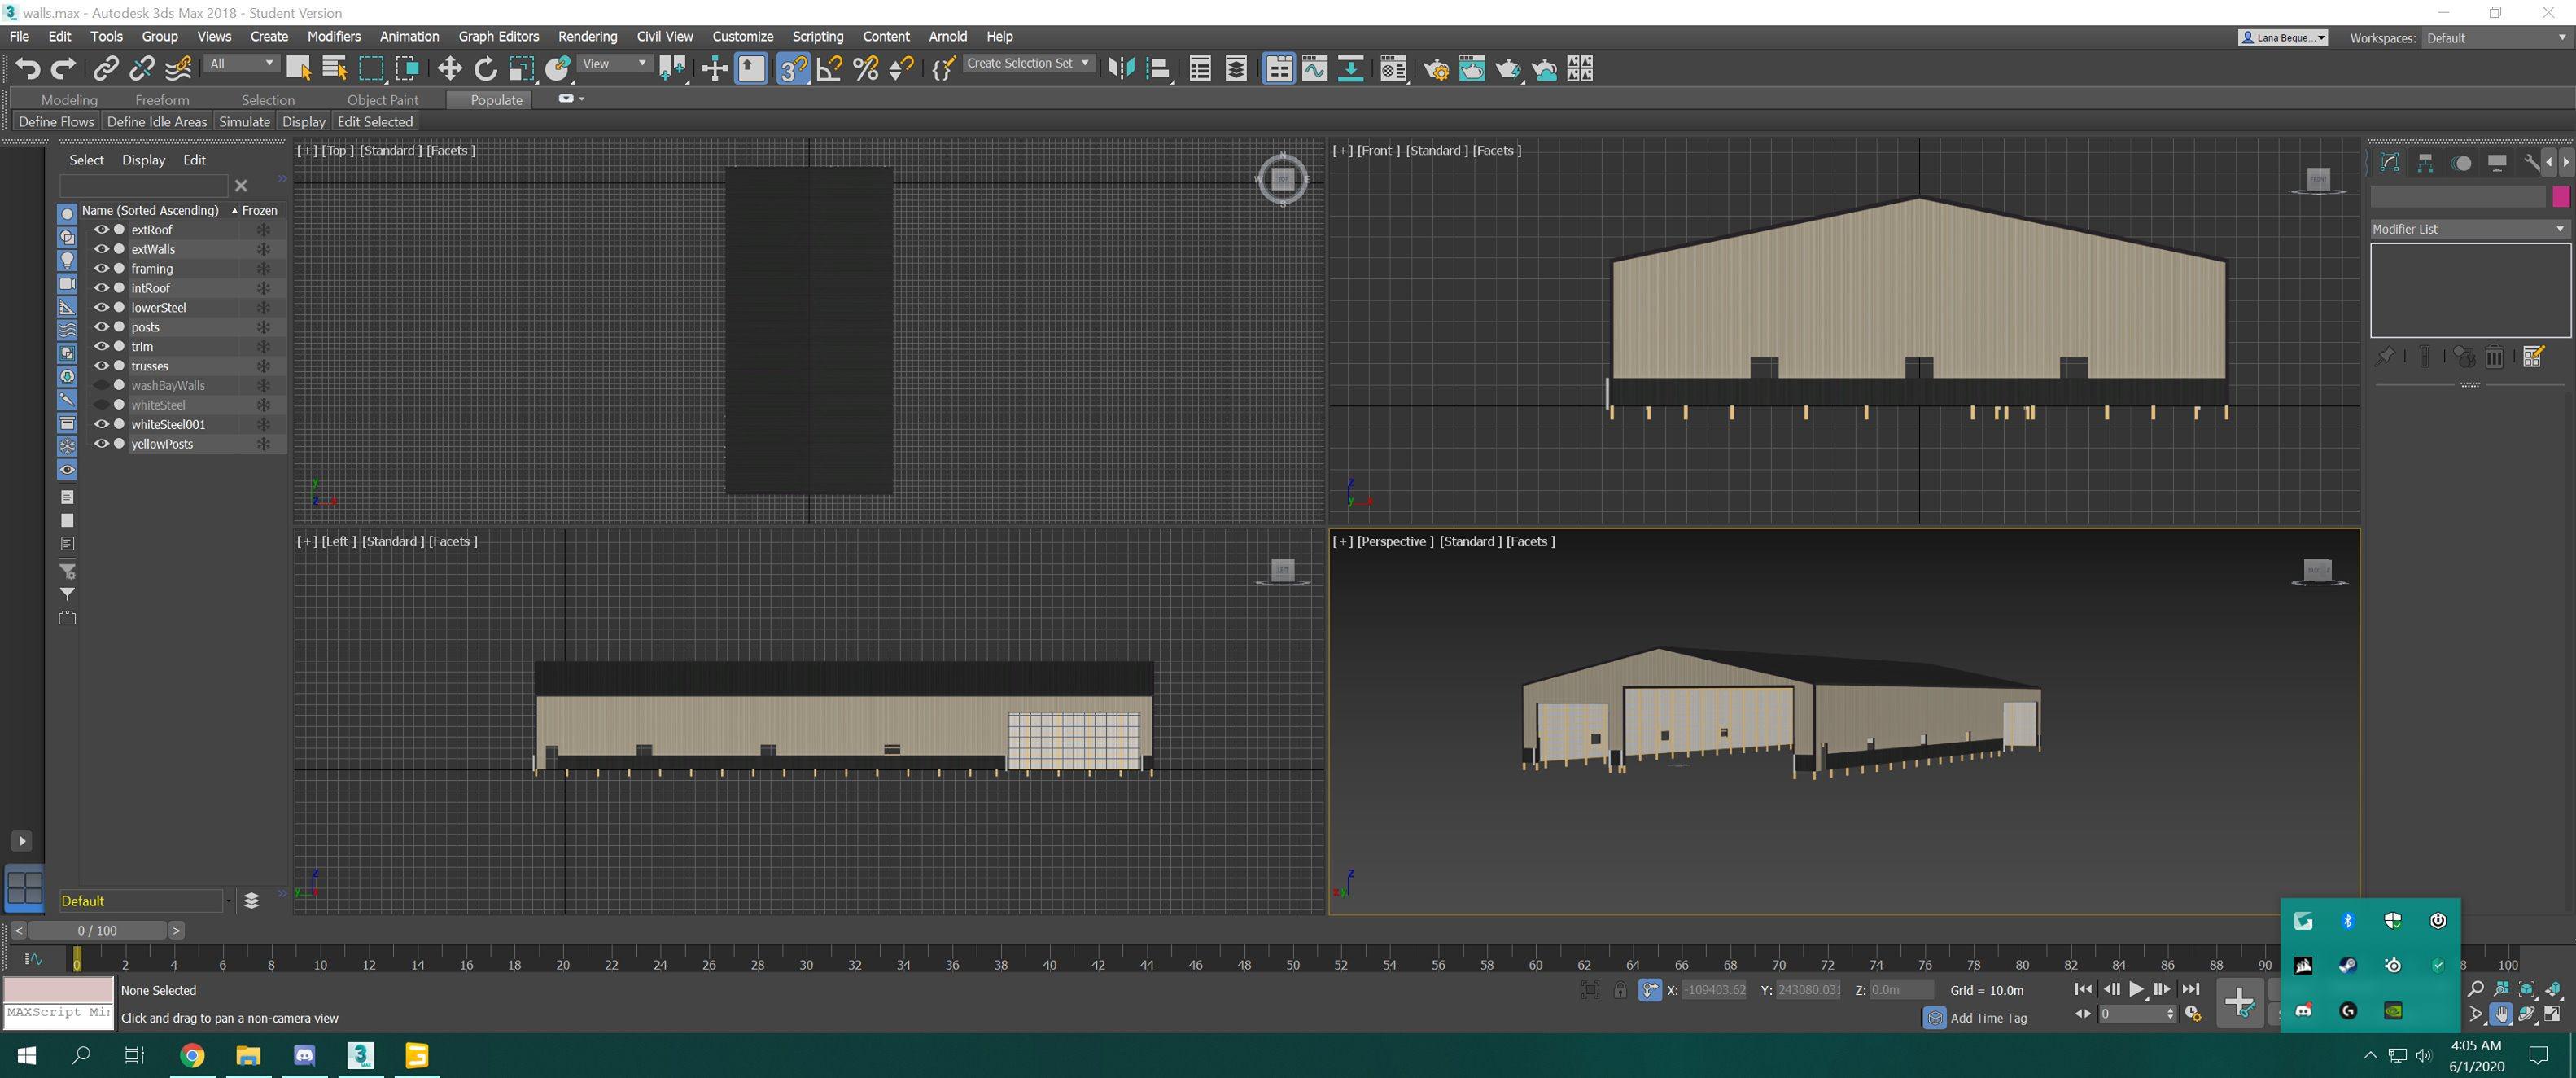Open the Hierarchy command panel tab

tap(2425, 163)
